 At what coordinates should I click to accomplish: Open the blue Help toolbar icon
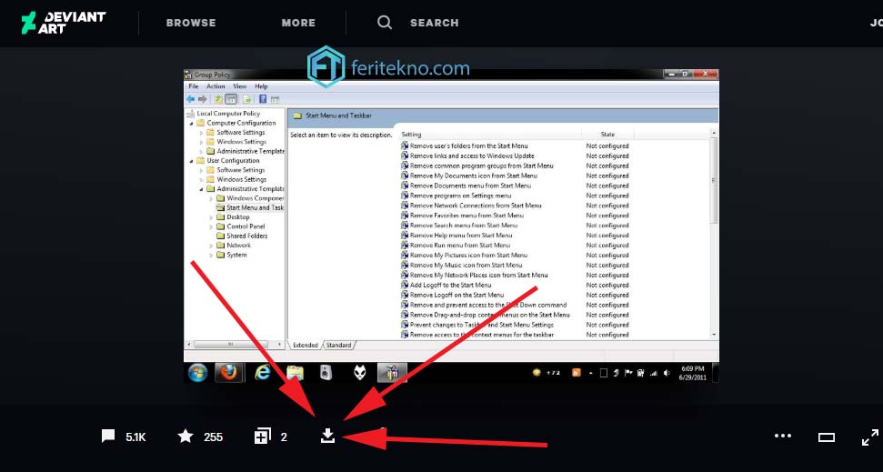(263, 99)
